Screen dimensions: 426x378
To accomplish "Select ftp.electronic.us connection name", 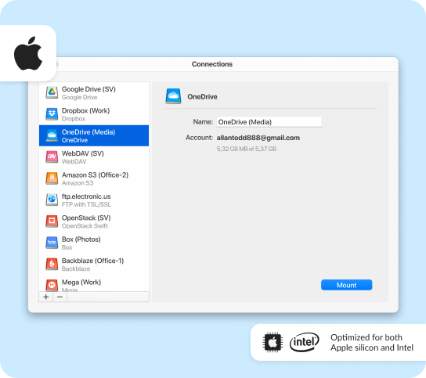I will click(86, 196).
